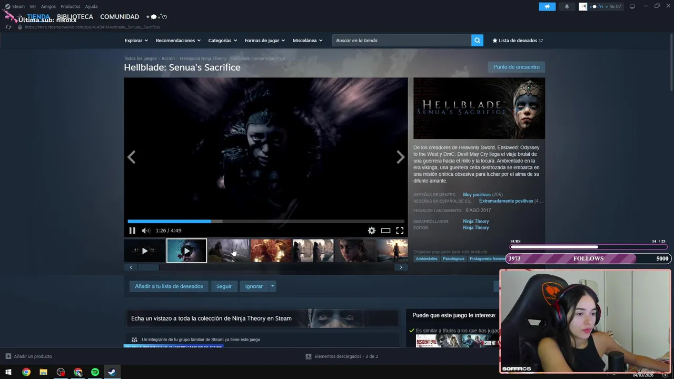Open the Miscelánea dropdown

(308, 41)
